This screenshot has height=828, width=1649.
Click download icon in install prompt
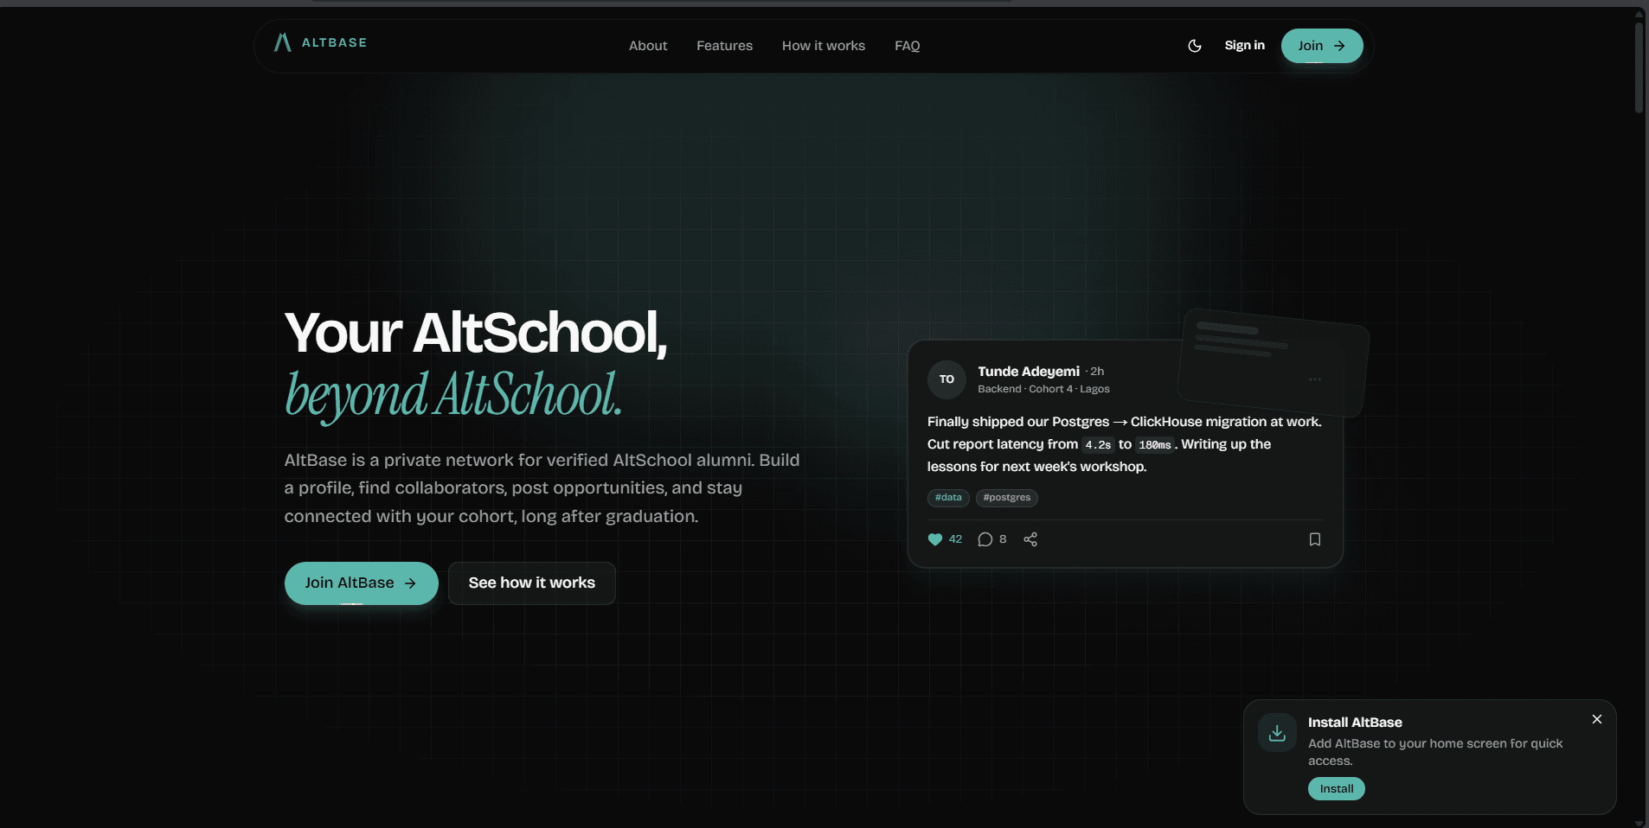point(1277,733)
